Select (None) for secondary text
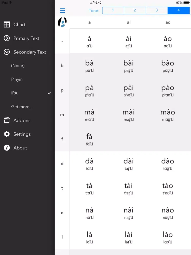 click(x=18, y=66)
